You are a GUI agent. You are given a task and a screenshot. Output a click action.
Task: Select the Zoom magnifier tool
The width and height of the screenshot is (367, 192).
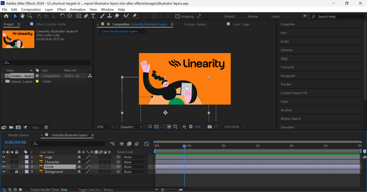tap(30, 16)
